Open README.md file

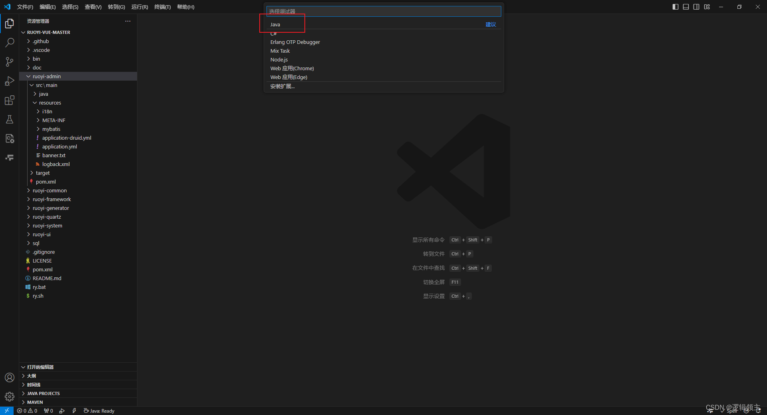pos(78,278)
